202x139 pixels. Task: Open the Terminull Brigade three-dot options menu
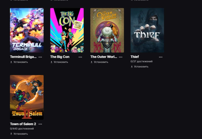[40, 57]
